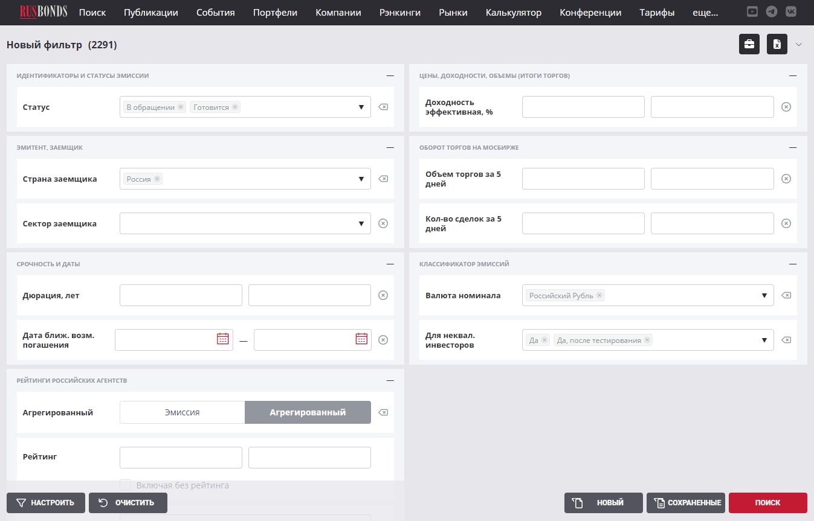Remove the Да investor tag

[x=544, y=340]
